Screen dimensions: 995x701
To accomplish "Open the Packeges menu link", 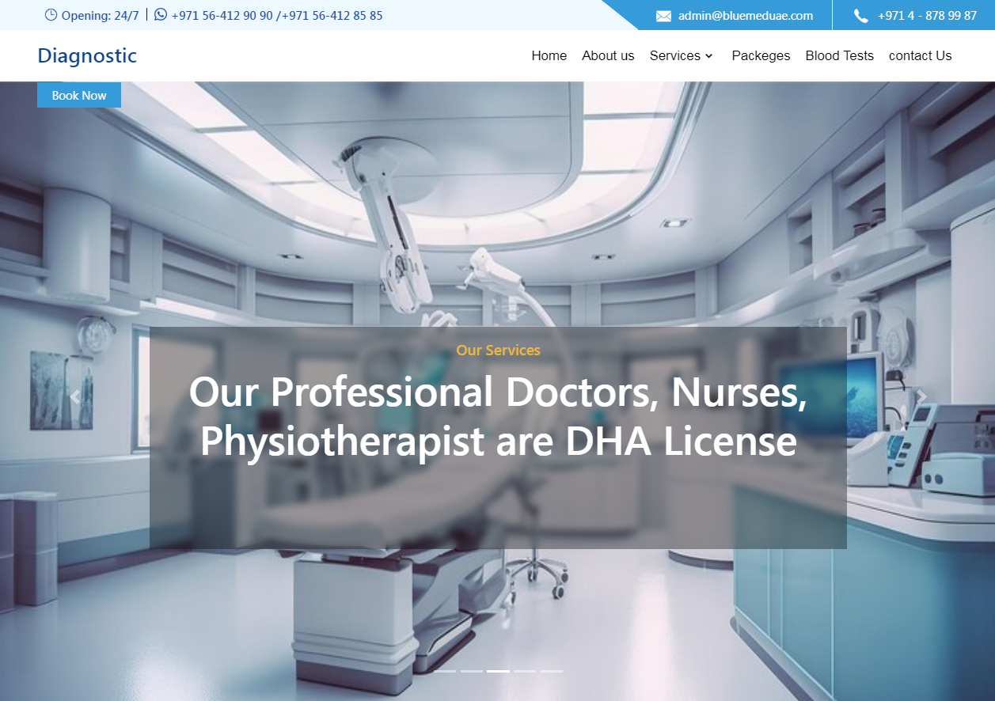I will [761, 55].
